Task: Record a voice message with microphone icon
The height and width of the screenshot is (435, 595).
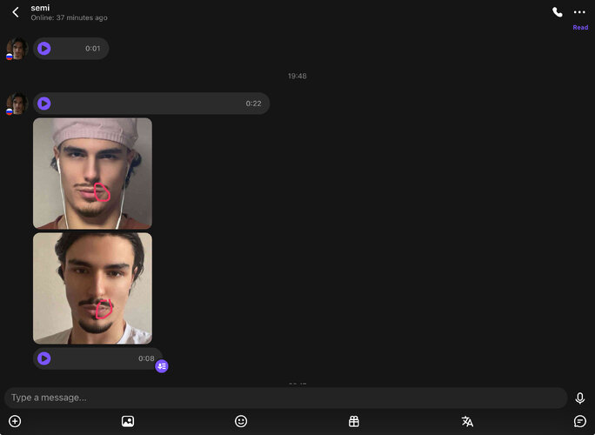Action: [x=580, y=398]
